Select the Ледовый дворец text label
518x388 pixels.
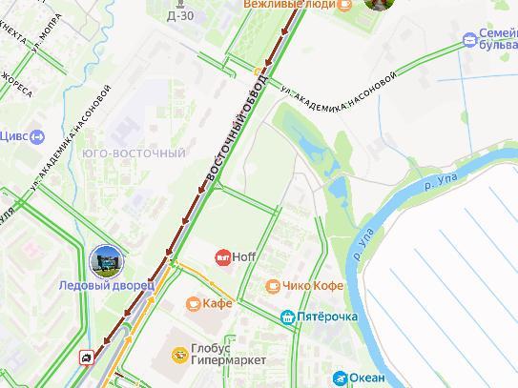(107, 285)
